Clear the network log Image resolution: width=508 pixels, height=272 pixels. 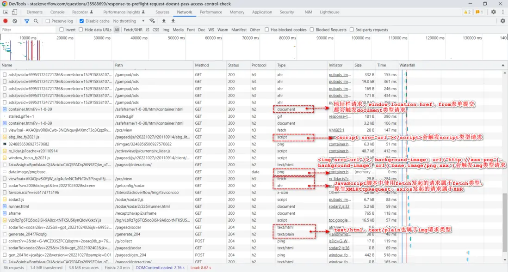(15, 21)
